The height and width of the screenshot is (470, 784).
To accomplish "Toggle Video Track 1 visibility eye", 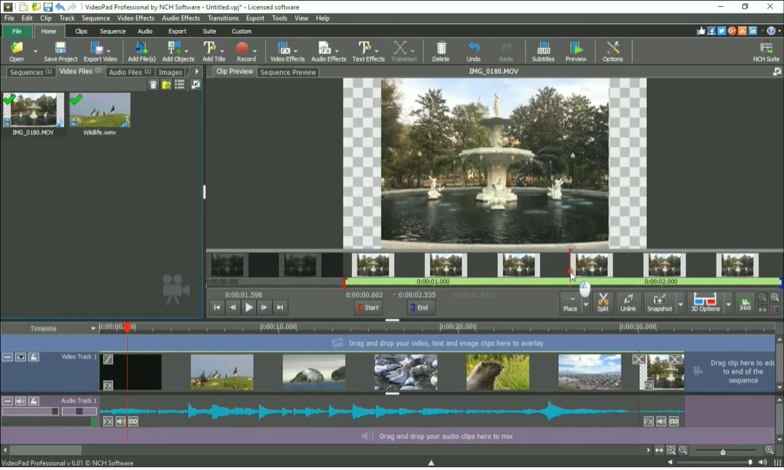I will tap(20, 357).
